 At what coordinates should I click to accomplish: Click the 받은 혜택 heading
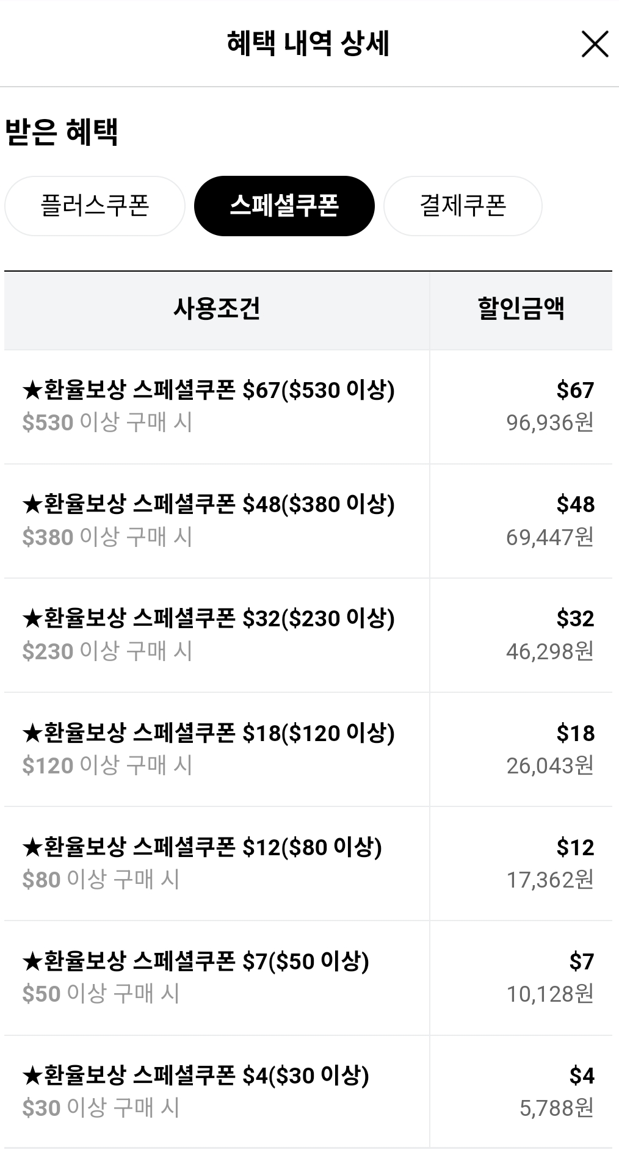click(x=62, y=132)
